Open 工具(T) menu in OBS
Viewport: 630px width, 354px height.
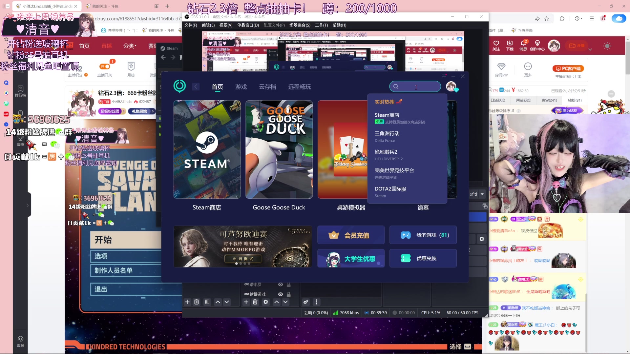point(321,25)
